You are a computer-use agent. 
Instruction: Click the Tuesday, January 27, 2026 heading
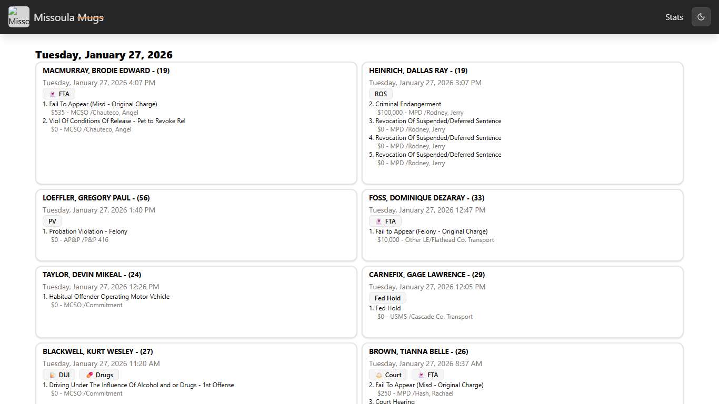coord(104,55)
